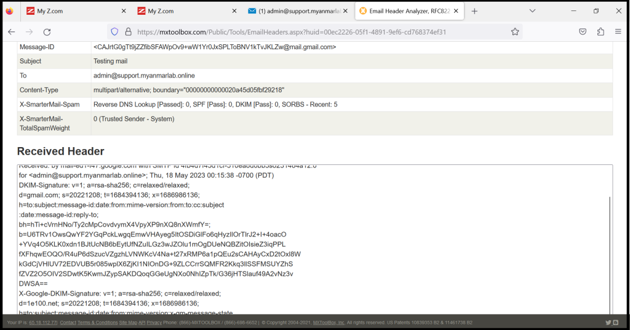Click inside the Received Header text box
The height and width of the screenshot is (330, 630).
314,239
